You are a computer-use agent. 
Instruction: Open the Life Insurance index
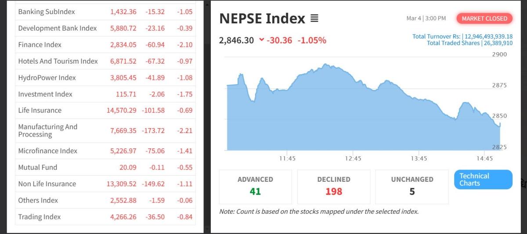[40, 111]
